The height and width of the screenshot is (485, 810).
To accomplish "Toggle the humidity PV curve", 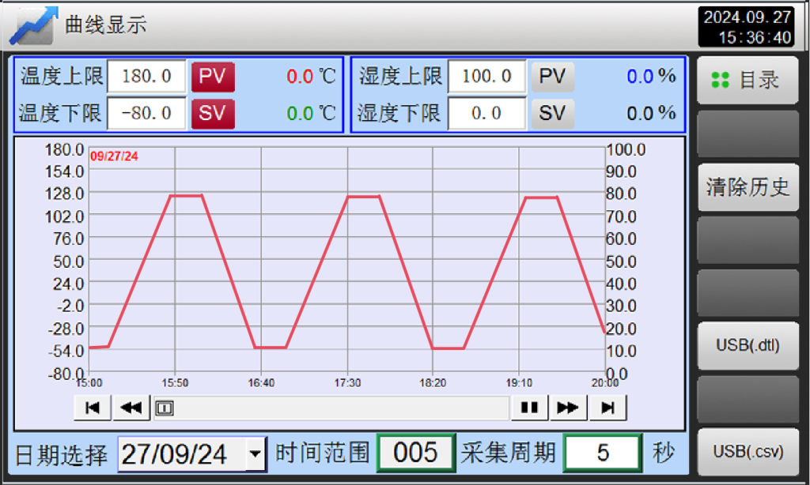I will 552,77.
